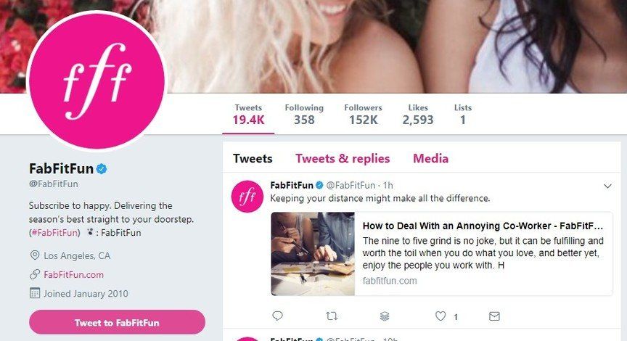The image size is (627, 341).
Task: Show the 2,593 Likes page
Action: pos(417,115)
